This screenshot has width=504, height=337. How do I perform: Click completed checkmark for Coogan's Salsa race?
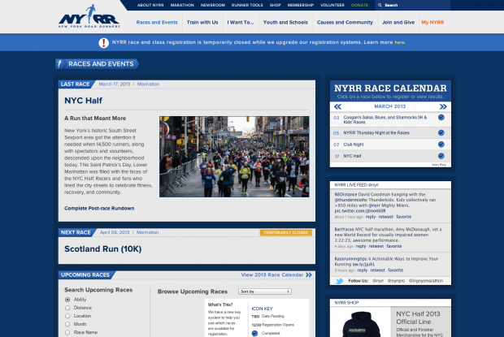[x=441, y=118]
